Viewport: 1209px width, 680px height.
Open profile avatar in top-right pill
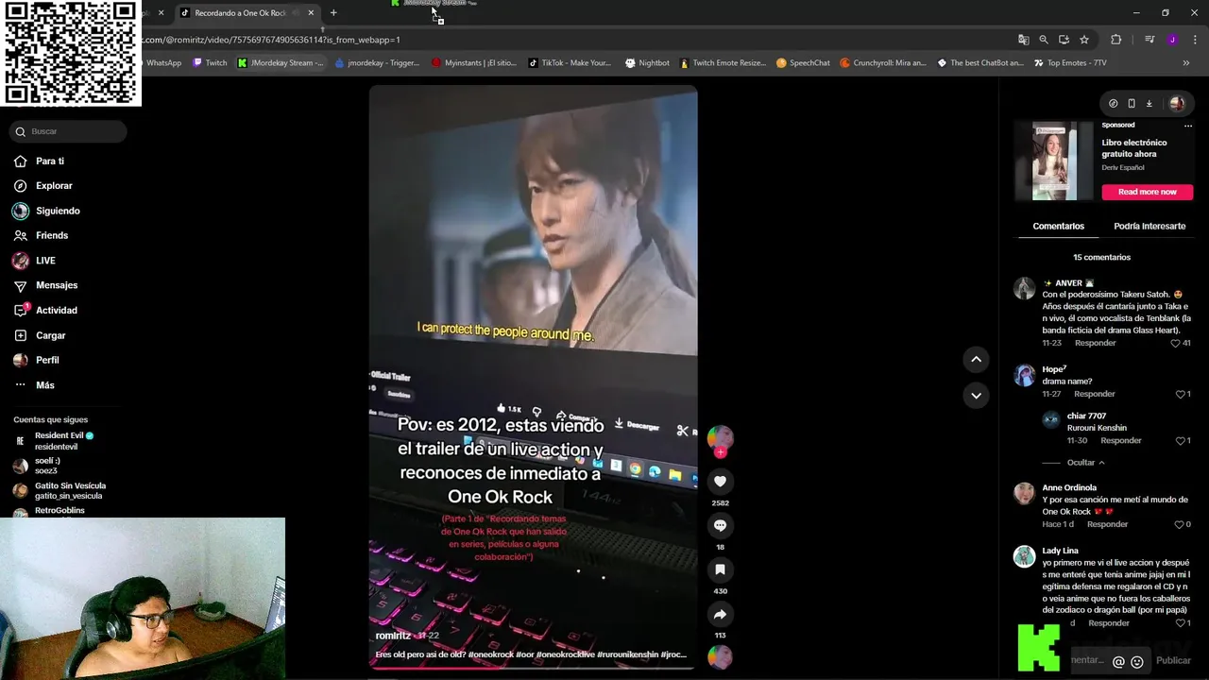click(x=1176, y=104)
